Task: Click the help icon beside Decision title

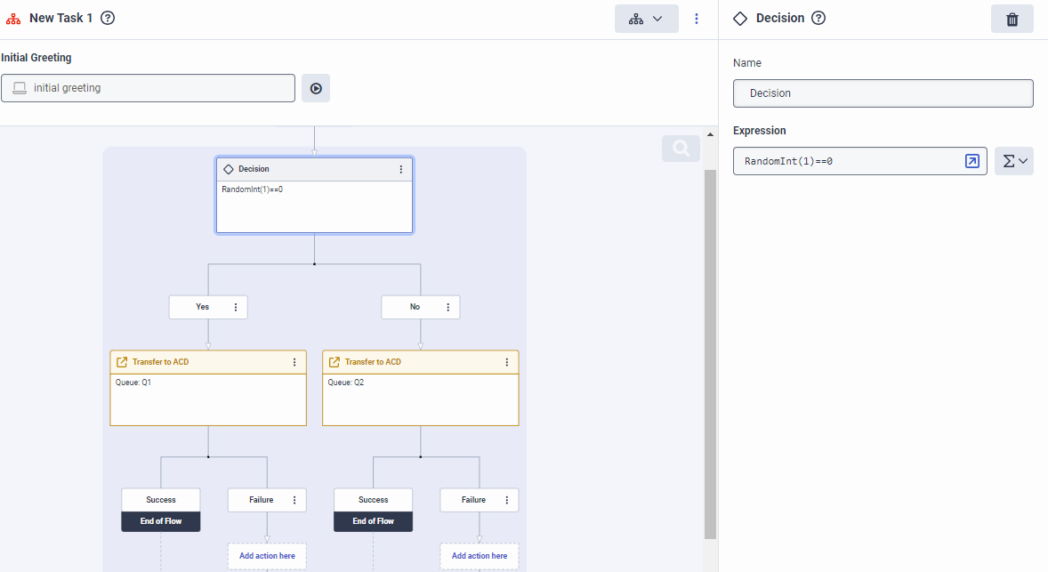Action: 818,18
